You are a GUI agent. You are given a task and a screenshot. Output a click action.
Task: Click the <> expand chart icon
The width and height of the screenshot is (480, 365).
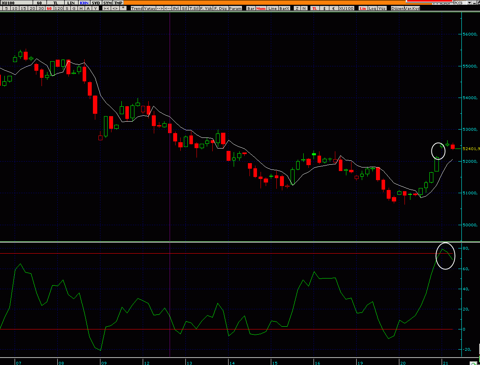click(x=115, y=8)
